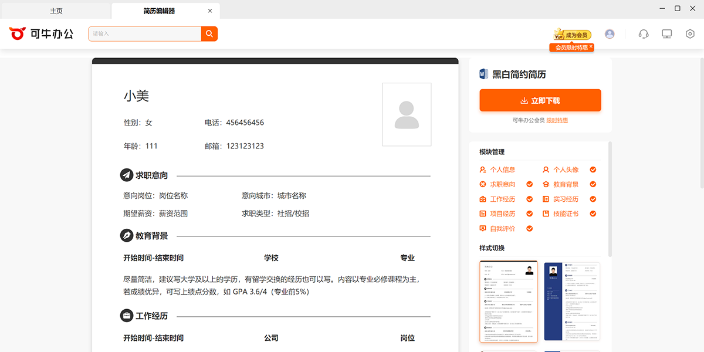Screen dimensions: 704x352
Task: Click 项目经历 module icon
Action: pyautogui.click(x=483, y=214)
